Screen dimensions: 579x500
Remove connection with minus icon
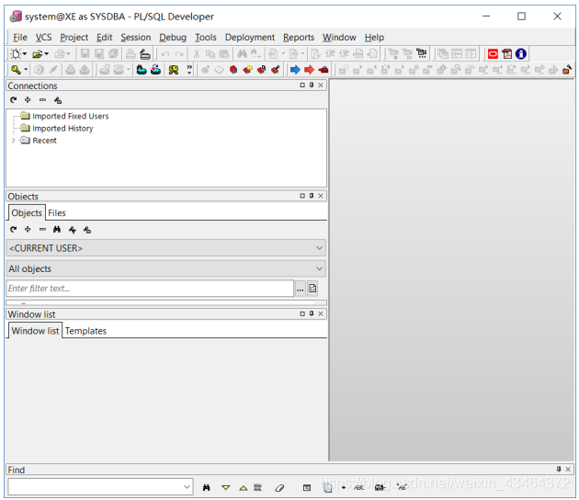tap(43, 99)
